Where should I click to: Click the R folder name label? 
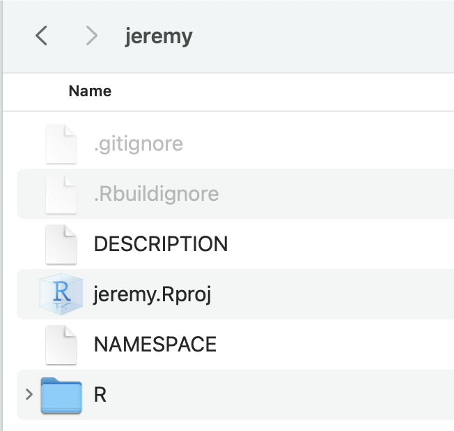click(100, 395)
